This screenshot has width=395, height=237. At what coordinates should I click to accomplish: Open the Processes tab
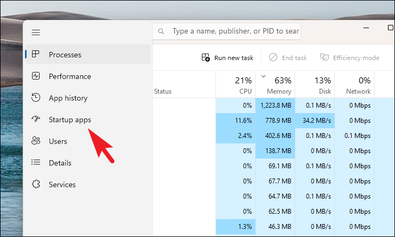click(88, 54)
